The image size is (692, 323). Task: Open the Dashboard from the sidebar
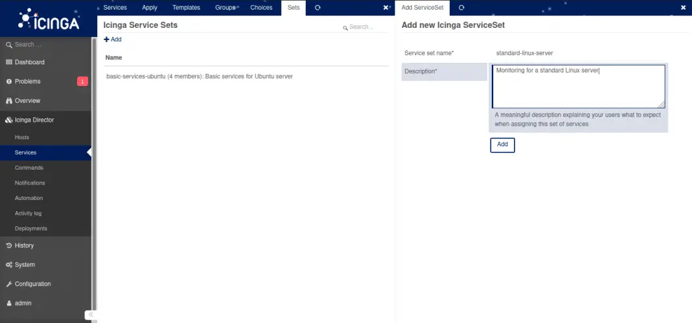click(29, 62)
